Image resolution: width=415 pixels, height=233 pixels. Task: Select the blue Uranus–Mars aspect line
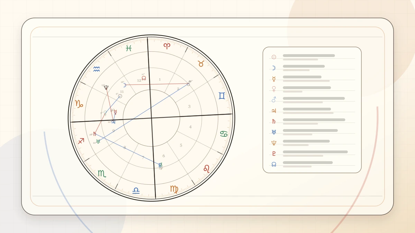click(x=144, y=112)
